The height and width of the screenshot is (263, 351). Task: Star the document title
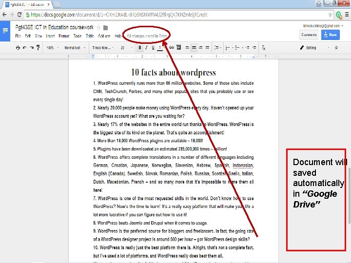tap(98, 27)
